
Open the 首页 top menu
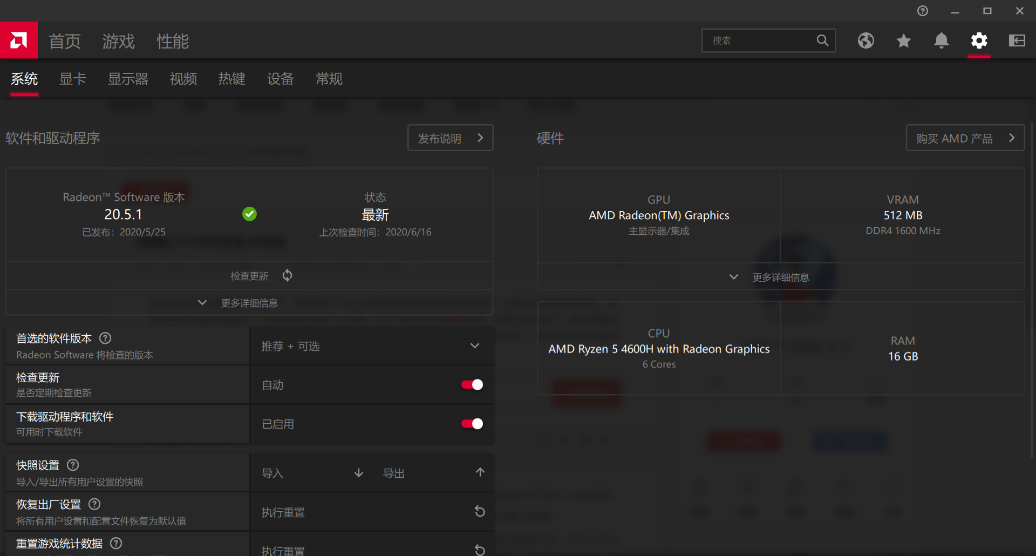tap(65, 41)
